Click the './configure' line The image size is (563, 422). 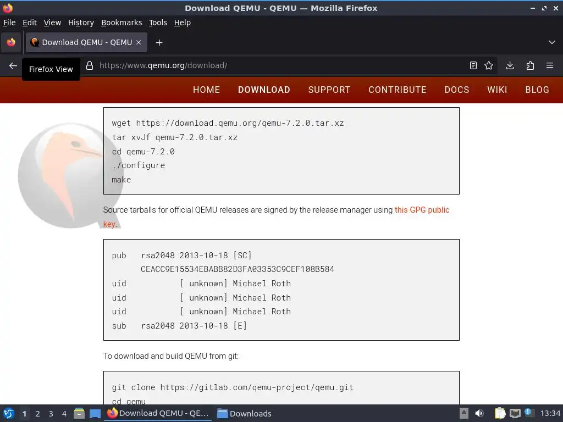[138, 165]
